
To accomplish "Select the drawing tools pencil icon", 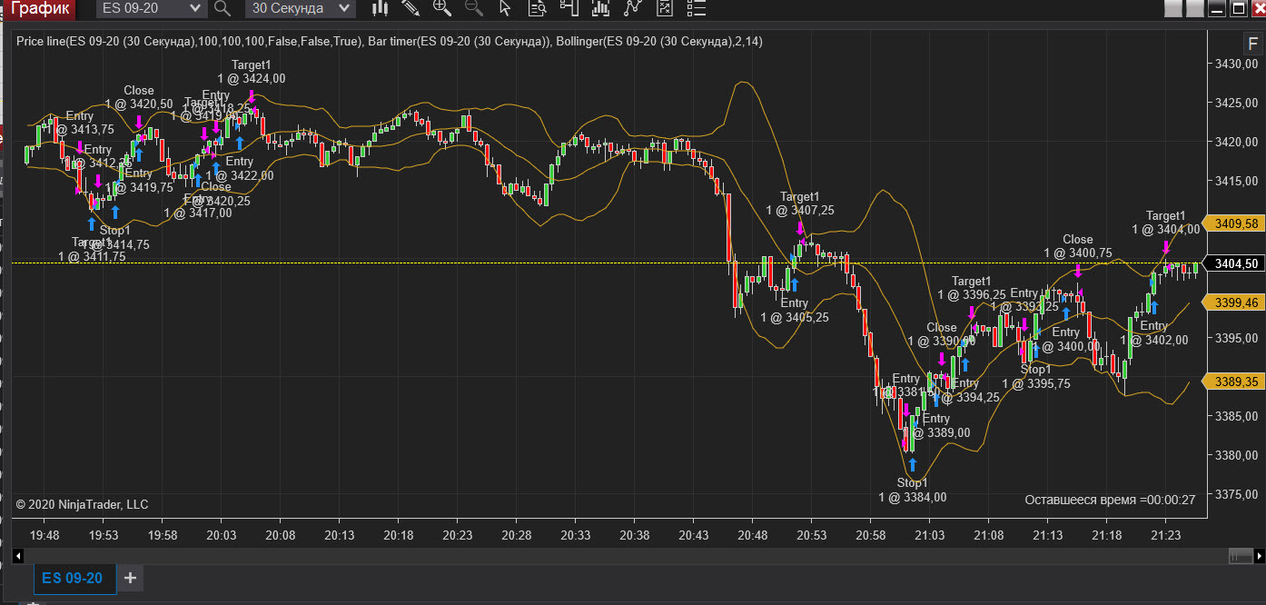I will click(x=410, y=8).
